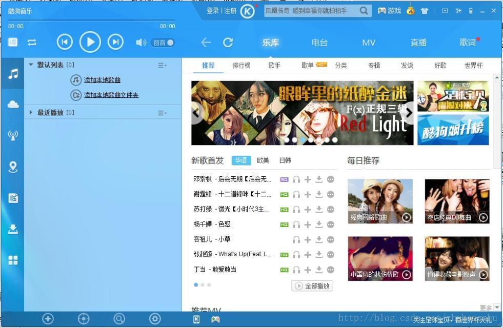The width and height of the screenshot is (503, 328).
Task: Open cloud music sidebar icon
Action: click(x=13, y=105)
